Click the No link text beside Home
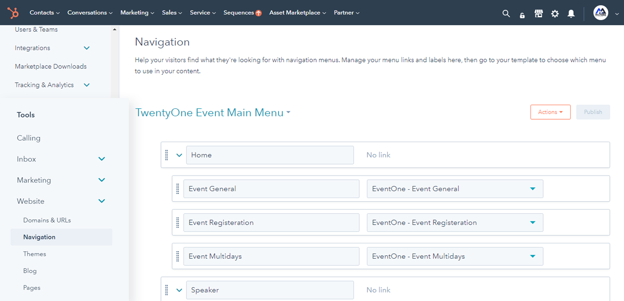This screenshot has height=301, width=624. (379, 155)
